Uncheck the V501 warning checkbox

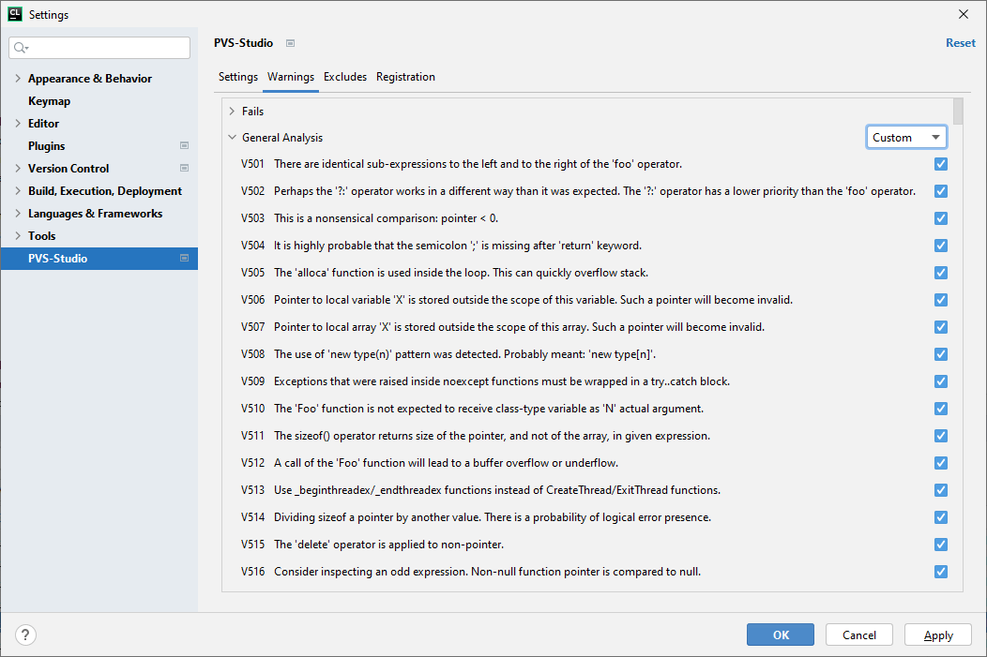coord(941,164)
